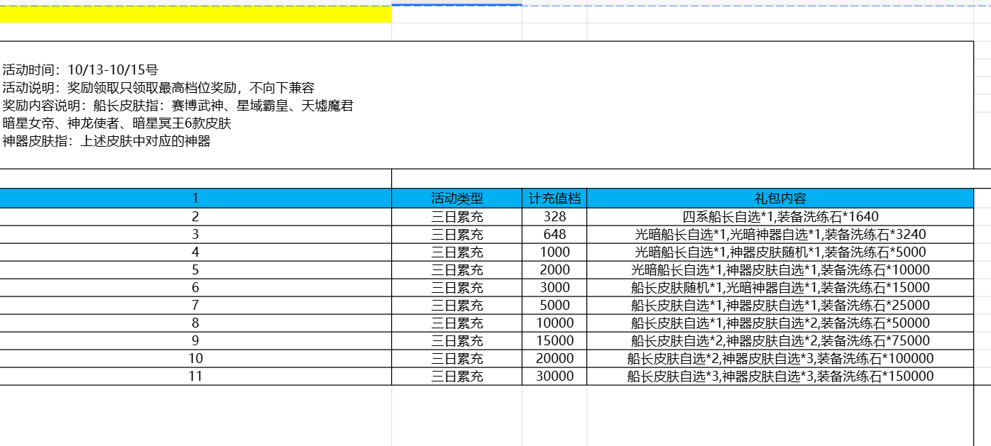Select 三日累充 in the 5000 row
Screen dimensions: 991x446
pyautogui.click(x=456, y=306)
